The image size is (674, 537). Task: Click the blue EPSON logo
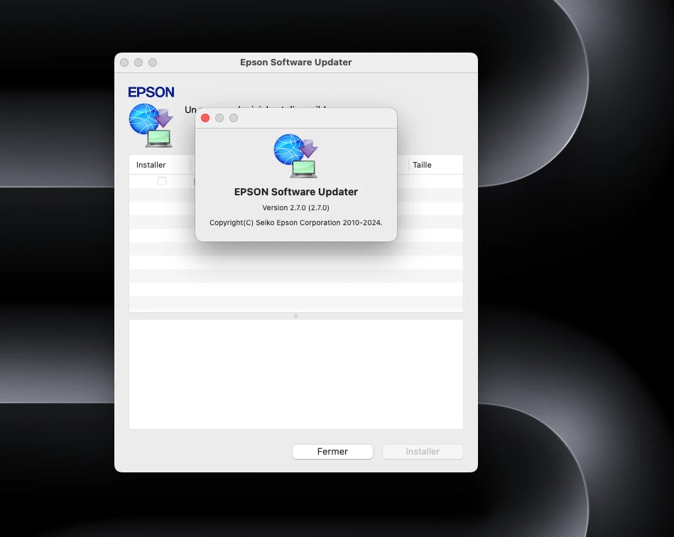tap(151, 92)
